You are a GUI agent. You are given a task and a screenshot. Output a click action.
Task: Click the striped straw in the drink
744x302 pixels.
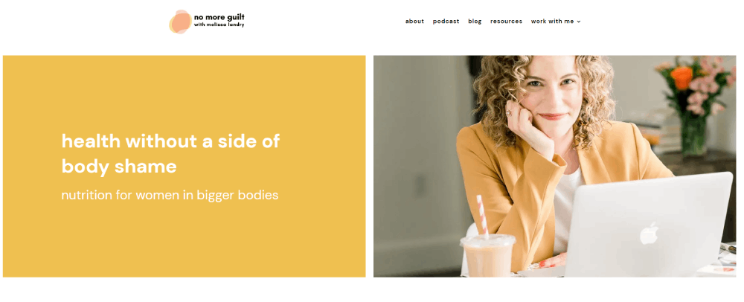(x=482, y=216)
